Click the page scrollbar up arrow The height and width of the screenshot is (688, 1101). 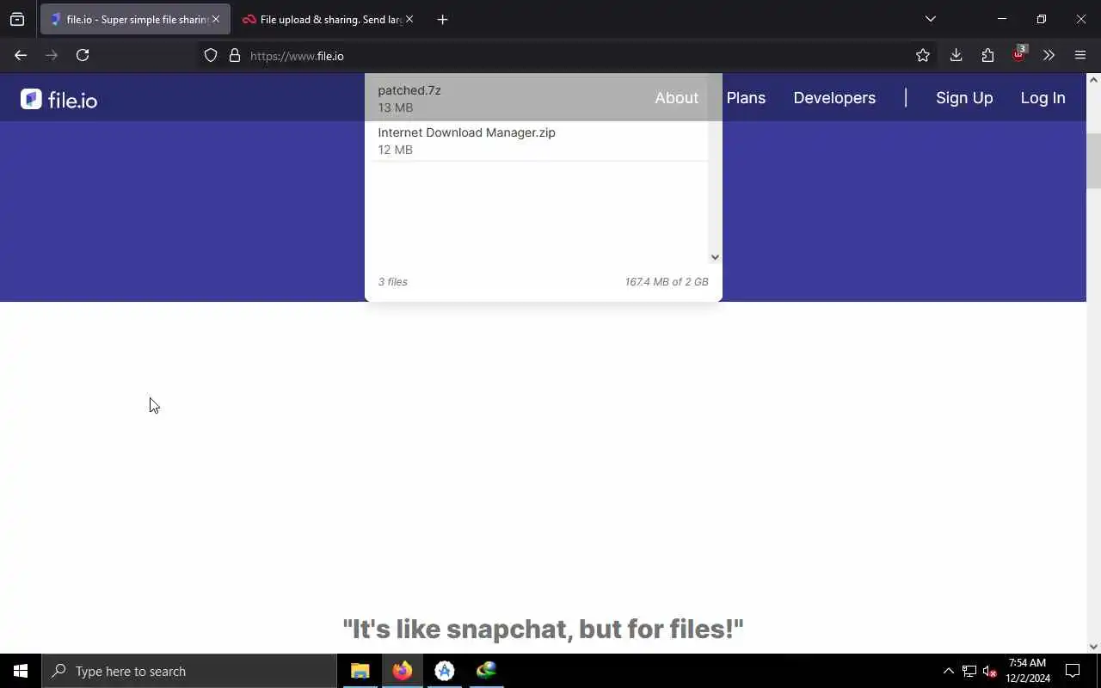coord(1093,80)
